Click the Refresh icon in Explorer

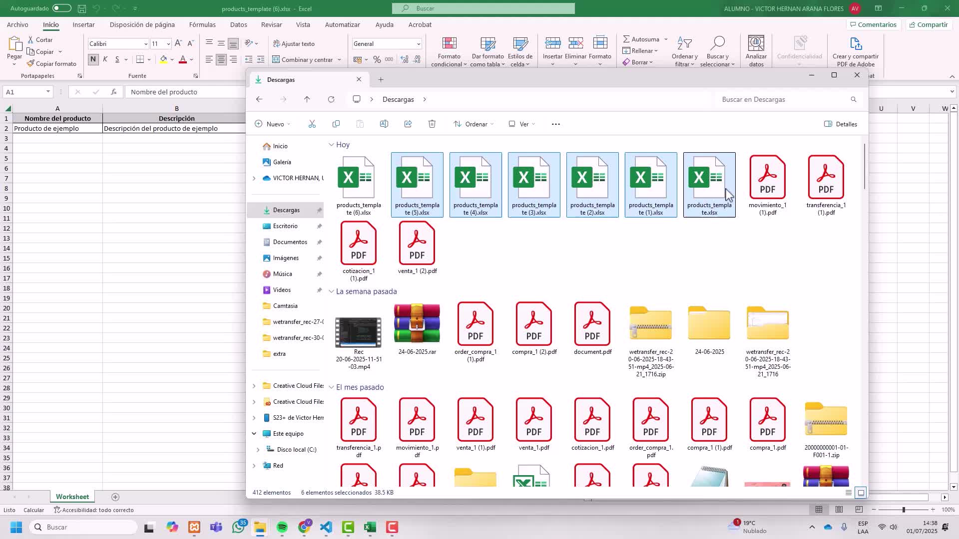[x=331, y=100]
